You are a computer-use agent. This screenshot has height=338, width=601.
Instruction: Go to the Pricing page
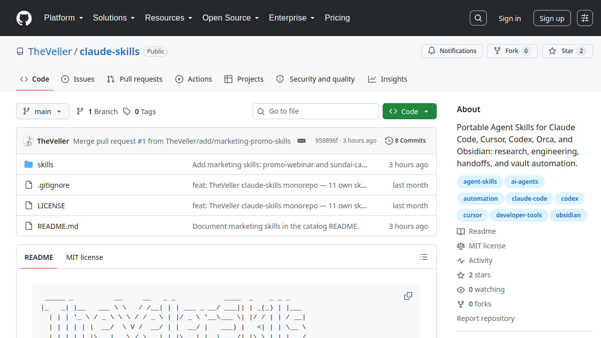[x=337, y=18]
